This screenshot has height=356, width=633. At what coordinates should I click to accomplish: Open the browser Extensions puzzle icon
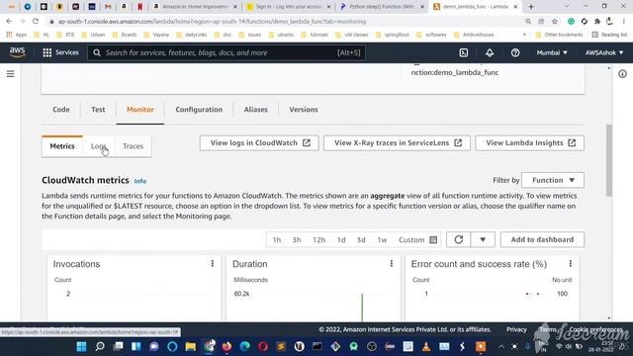click(597, 21)
